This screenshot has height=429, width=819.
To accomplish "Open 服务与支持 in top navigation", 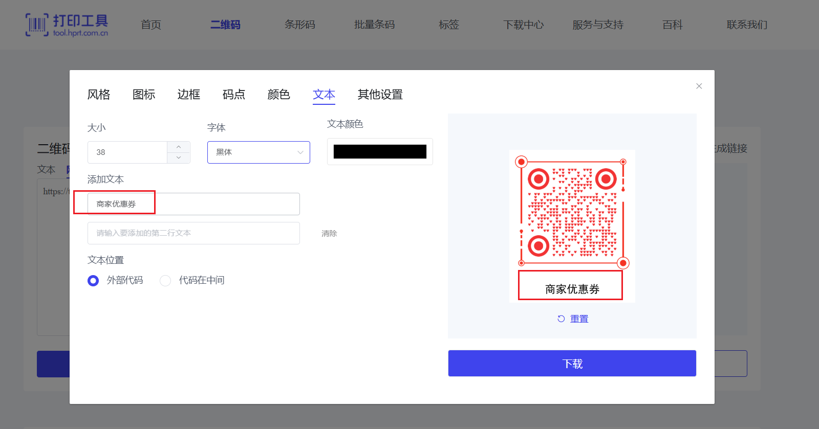I will 598,25.
